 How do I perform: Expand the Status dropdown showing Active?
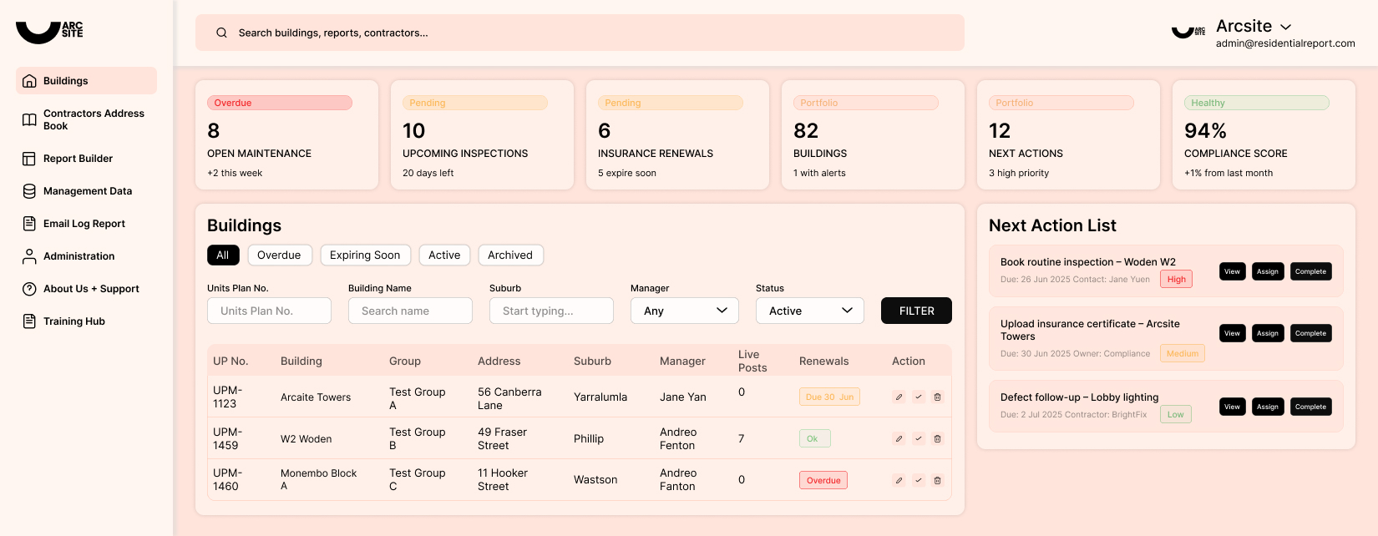[x=809, y=311]
